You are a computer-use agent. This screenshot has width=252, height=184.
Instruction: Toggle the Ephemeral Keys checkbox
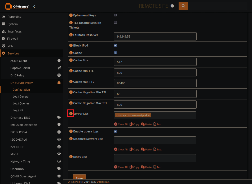[x=115, y=15]
